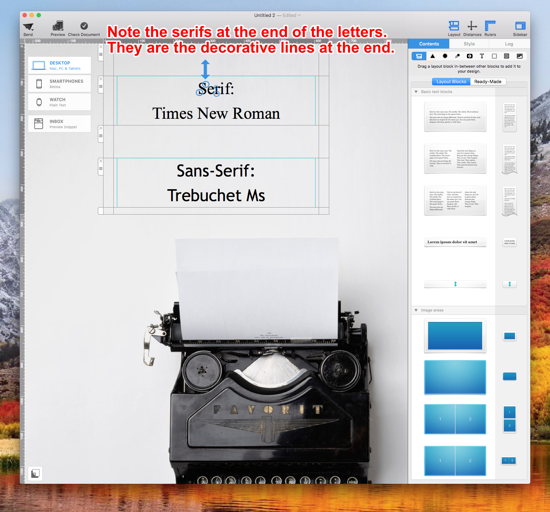
Task: Select the full-width image area thumbnail
Action: (x=455, y=377)
